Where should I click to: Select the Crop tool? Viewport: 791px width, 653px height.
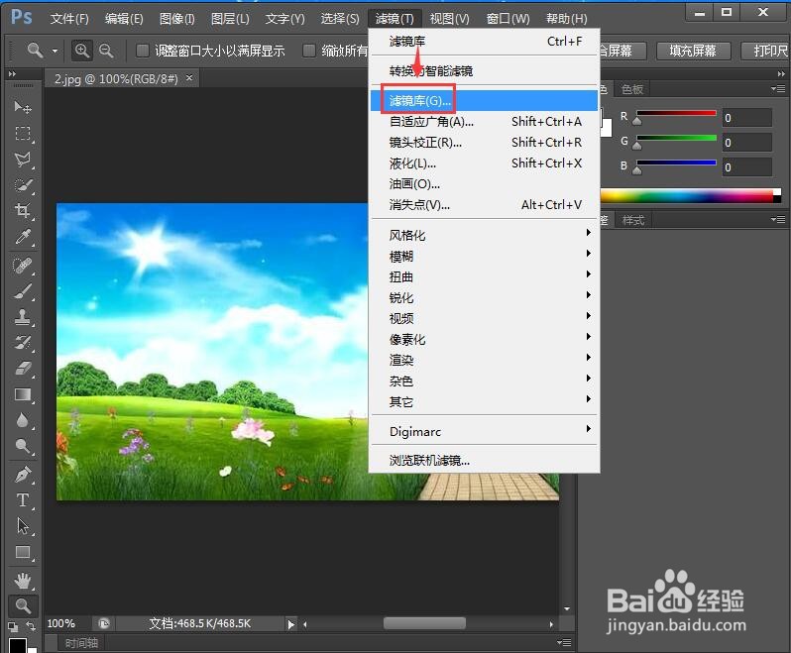pos(22,211)
